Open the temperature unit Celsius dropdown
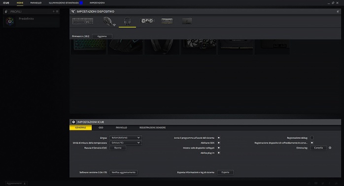This screenshot has height=186, width=344. tap(126, 143)
